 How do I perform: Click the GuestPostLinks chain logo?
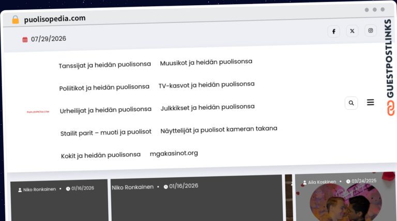(x=391, y=108)
